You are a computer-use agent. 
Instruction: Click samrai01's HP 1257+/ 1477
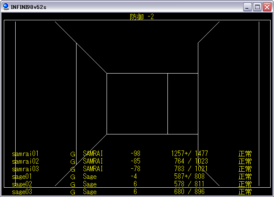point(189,153)
